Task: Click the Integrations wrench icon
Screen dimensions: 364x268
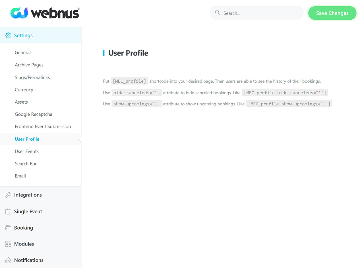Action: click(9, 195)
